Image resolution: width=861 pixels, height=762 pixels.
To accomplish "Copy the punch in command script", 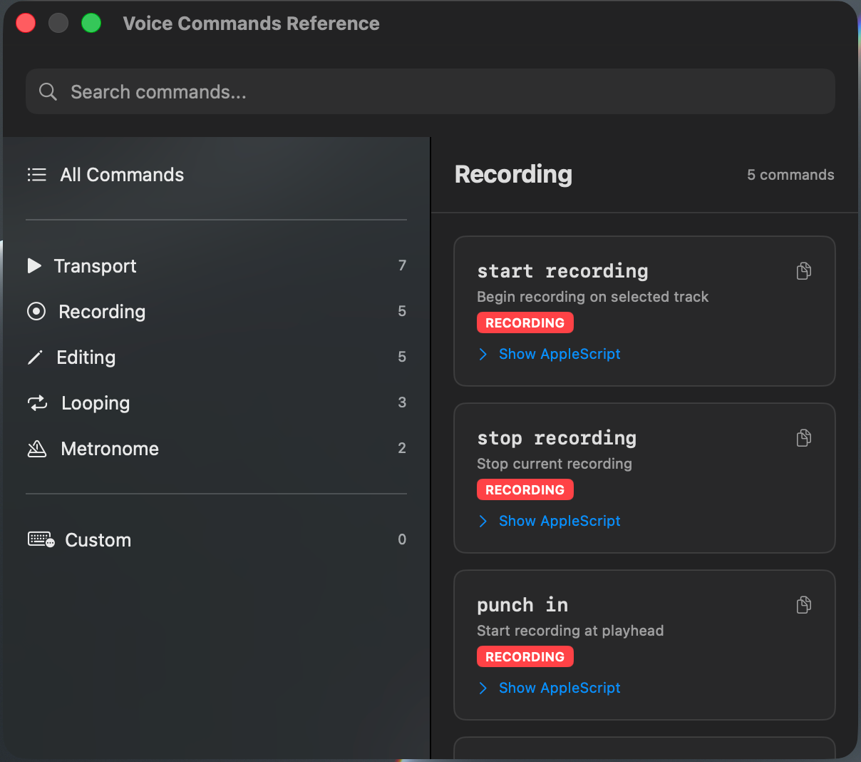I will tap(804, 605).
